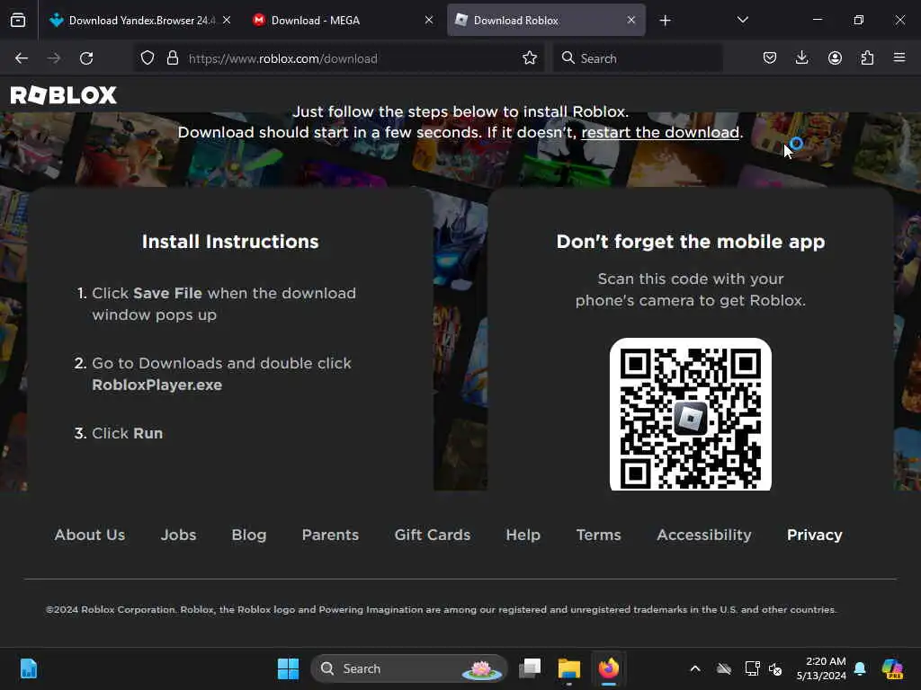Click the Firefox taskbar icon

(609, 668)
